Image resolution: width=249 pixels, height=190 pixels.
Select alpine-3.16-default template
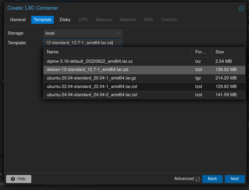(90, 62)
